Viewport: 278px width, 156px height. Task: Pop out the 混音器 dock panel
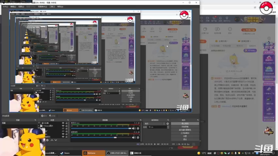[141, 120]
